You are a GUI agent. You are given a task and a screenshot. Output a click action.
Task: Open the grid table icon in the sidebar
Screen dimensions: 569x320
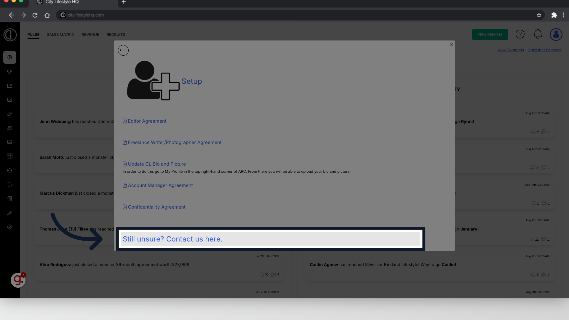9,156
